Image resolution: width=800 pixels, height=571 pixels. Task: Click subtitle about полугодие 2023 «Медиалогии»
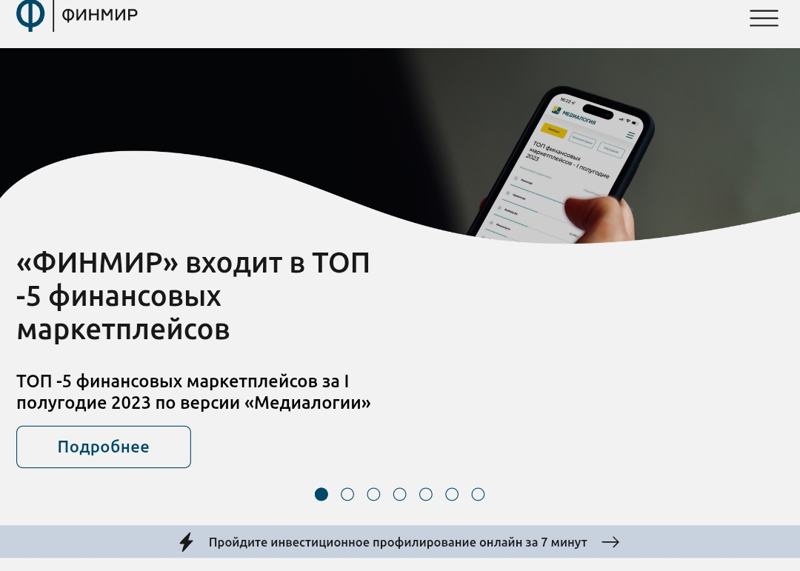[194, 392]
